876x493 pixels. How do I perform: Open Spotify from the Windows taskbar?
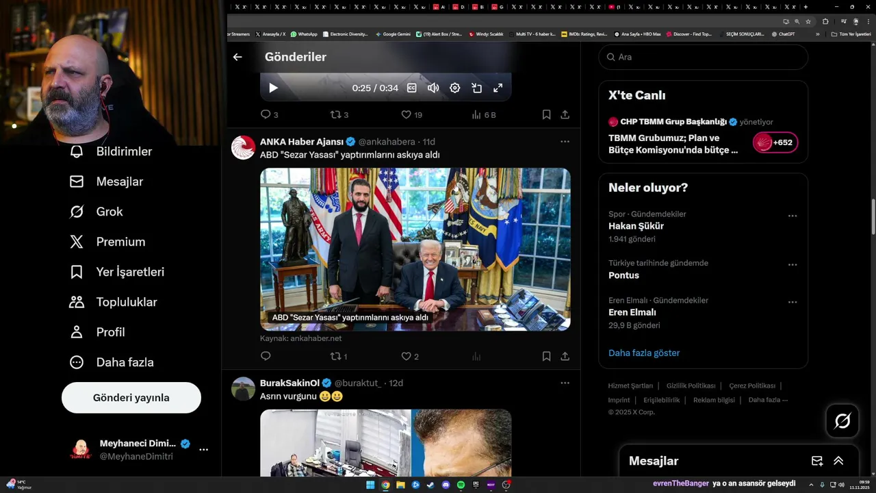click(461, 485)
